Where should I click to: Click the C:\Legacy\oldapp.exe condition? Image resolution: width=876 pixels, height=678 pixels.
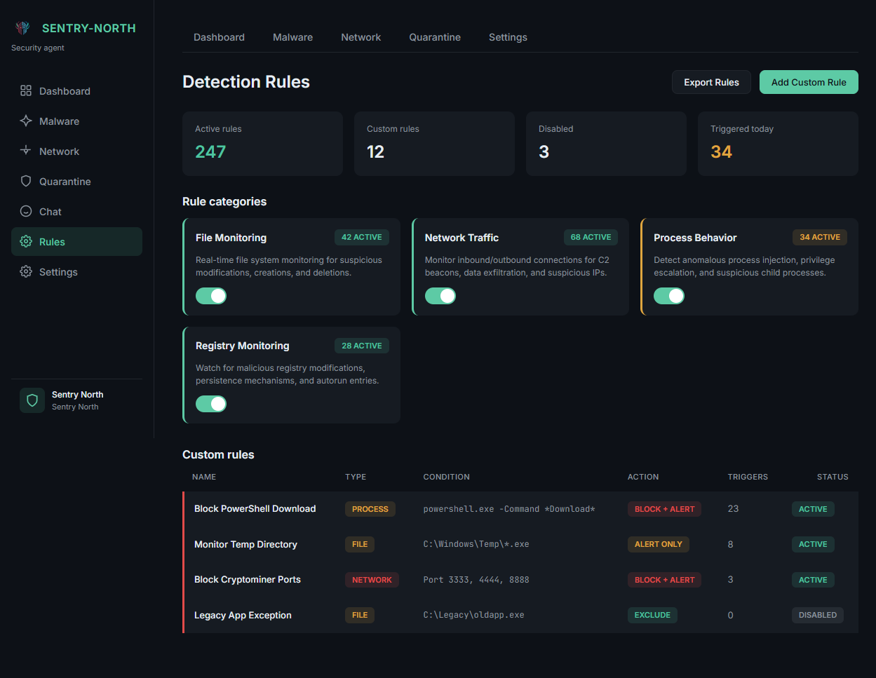473,615
